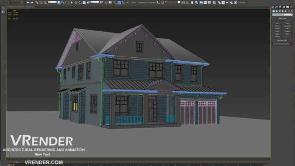Toggle Keyboard Shortcut Override
The width and height of the screenshot is (295, 166).
pyautogui.click(x=110, y=3)
